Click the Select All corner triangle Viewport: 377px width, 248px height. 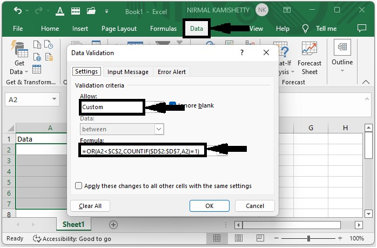click(x=10, y=128)
